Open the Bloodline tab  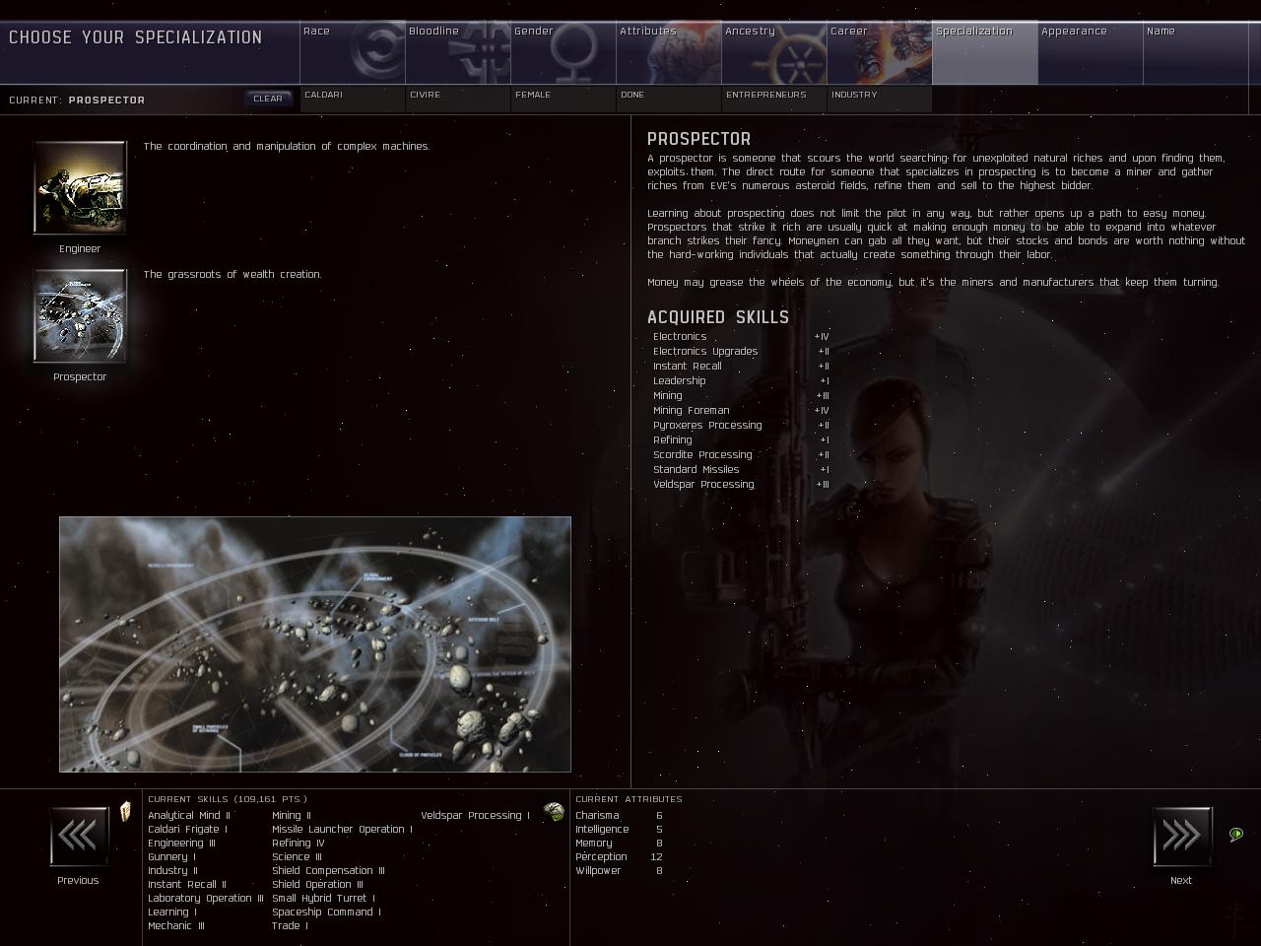[458, 53]
